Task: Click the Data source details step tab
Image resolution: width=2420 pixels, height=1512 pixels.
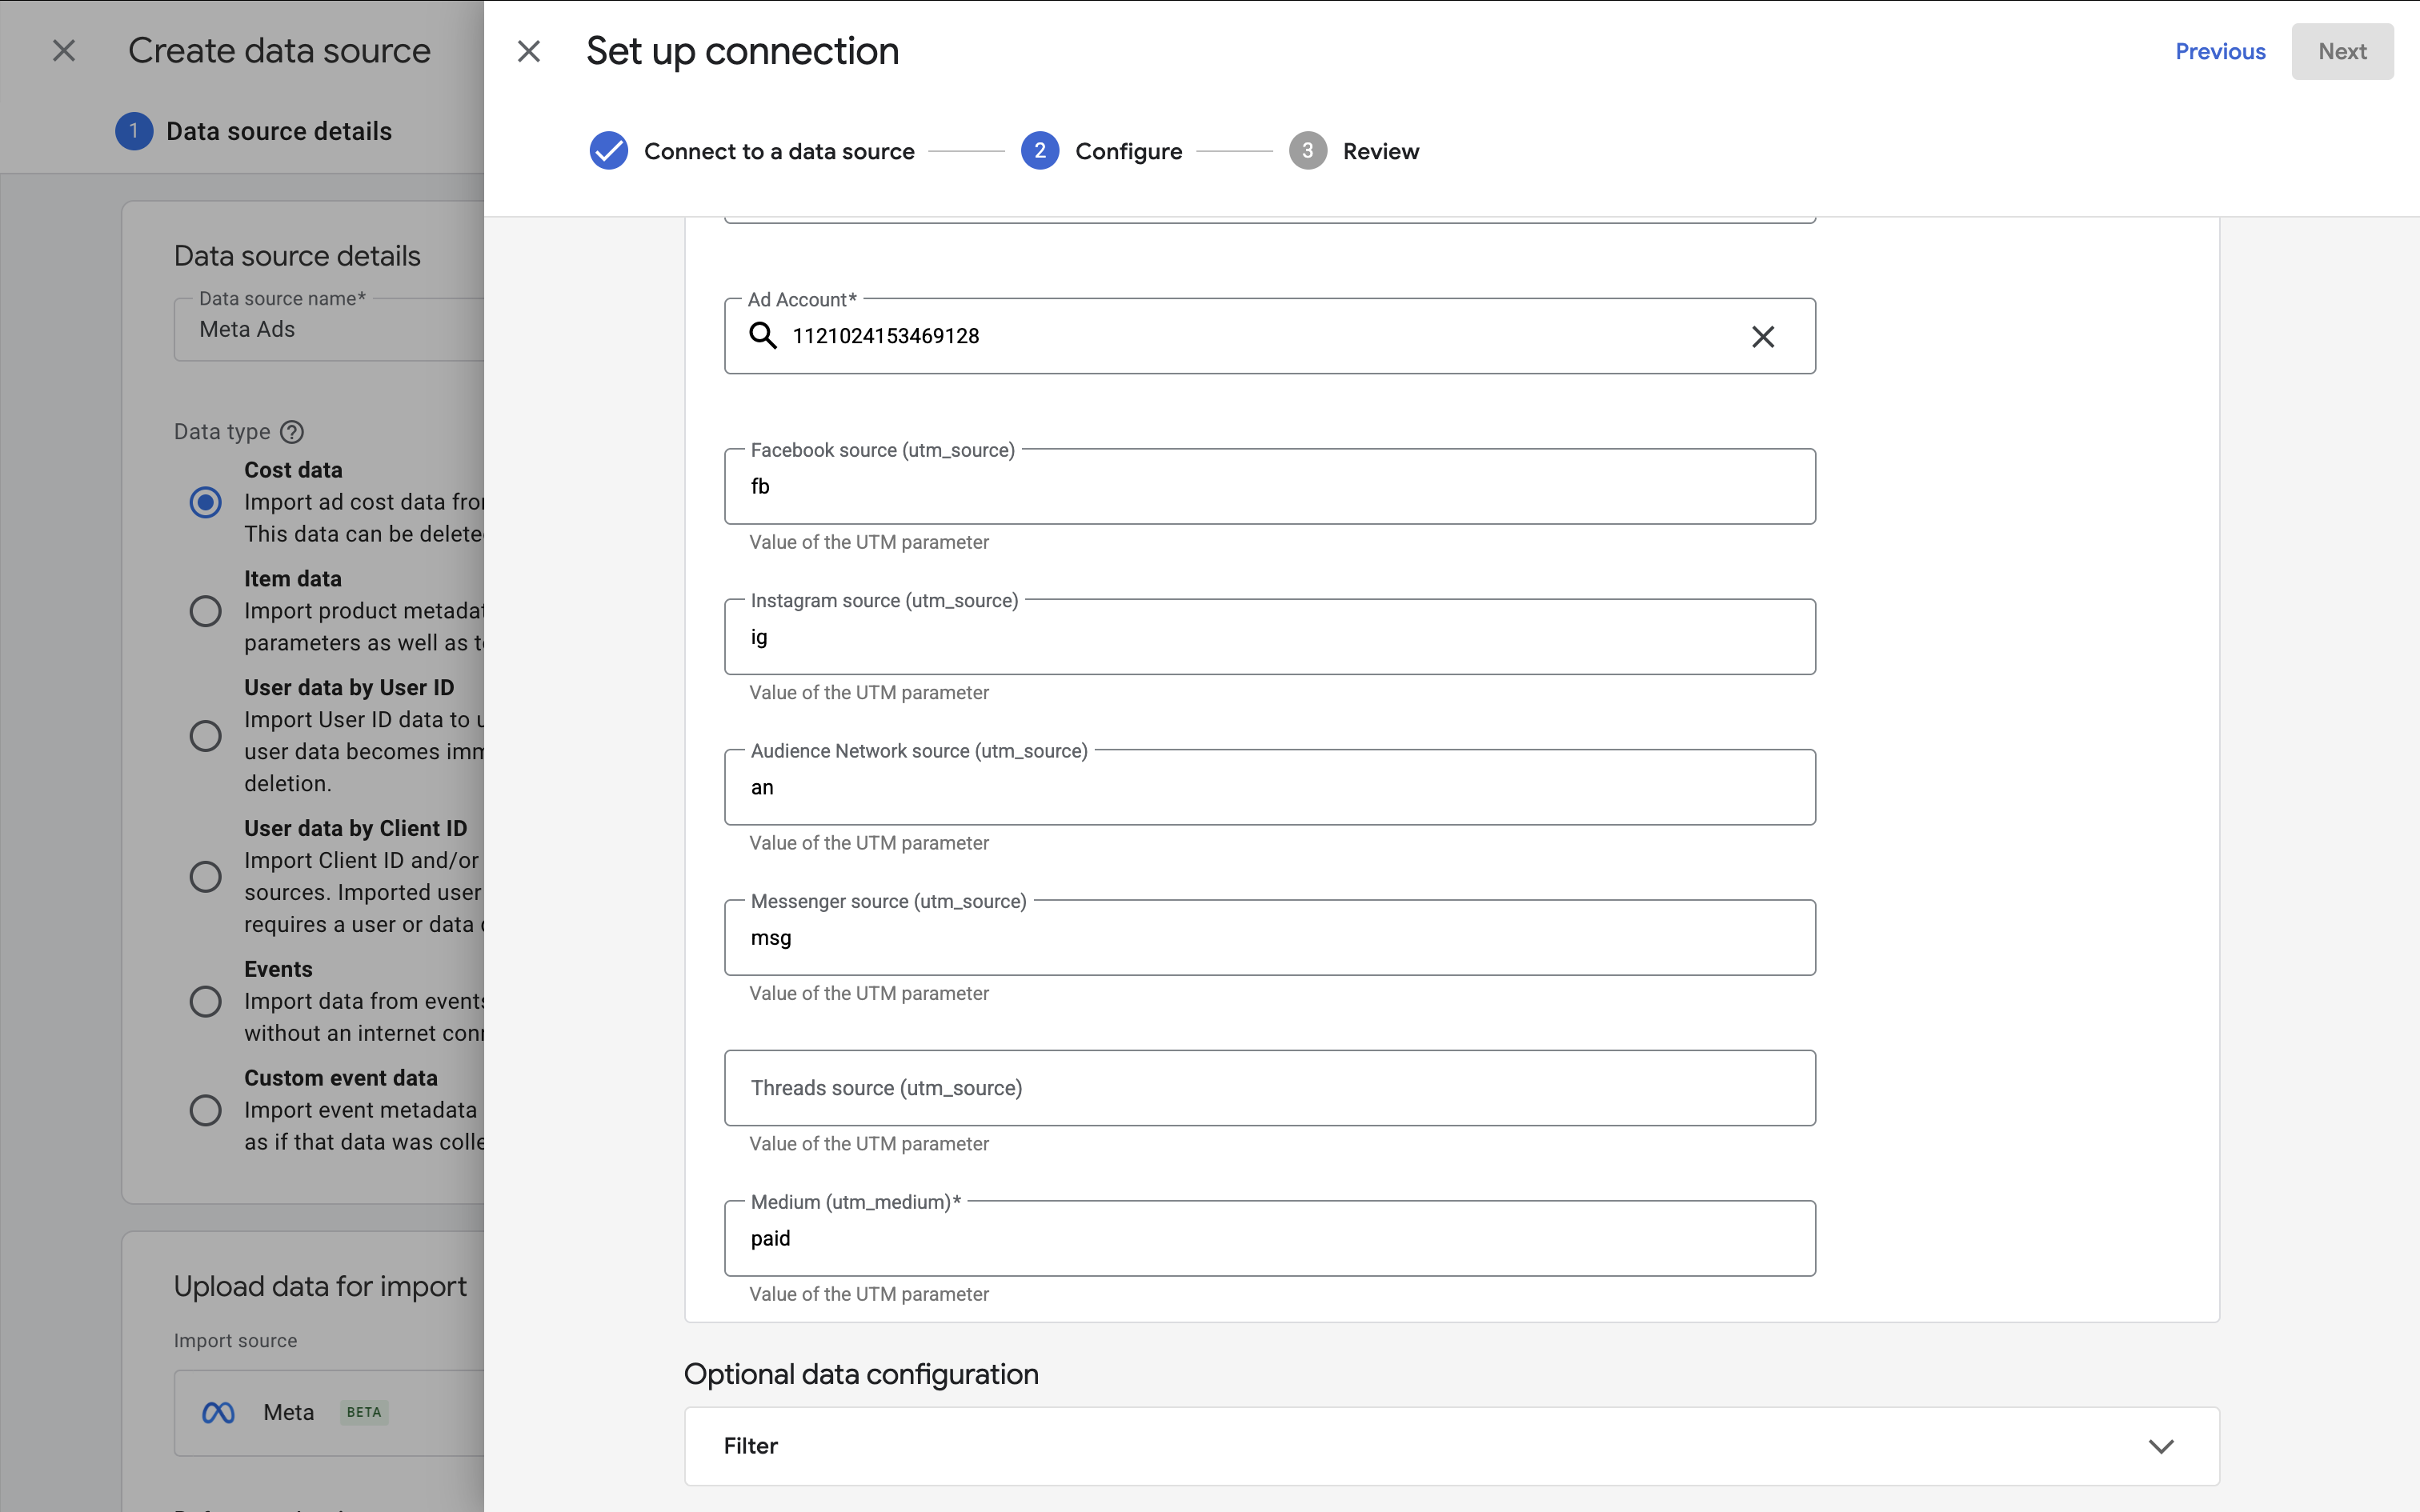Action: pyautogui.click(x=278, y=131)
